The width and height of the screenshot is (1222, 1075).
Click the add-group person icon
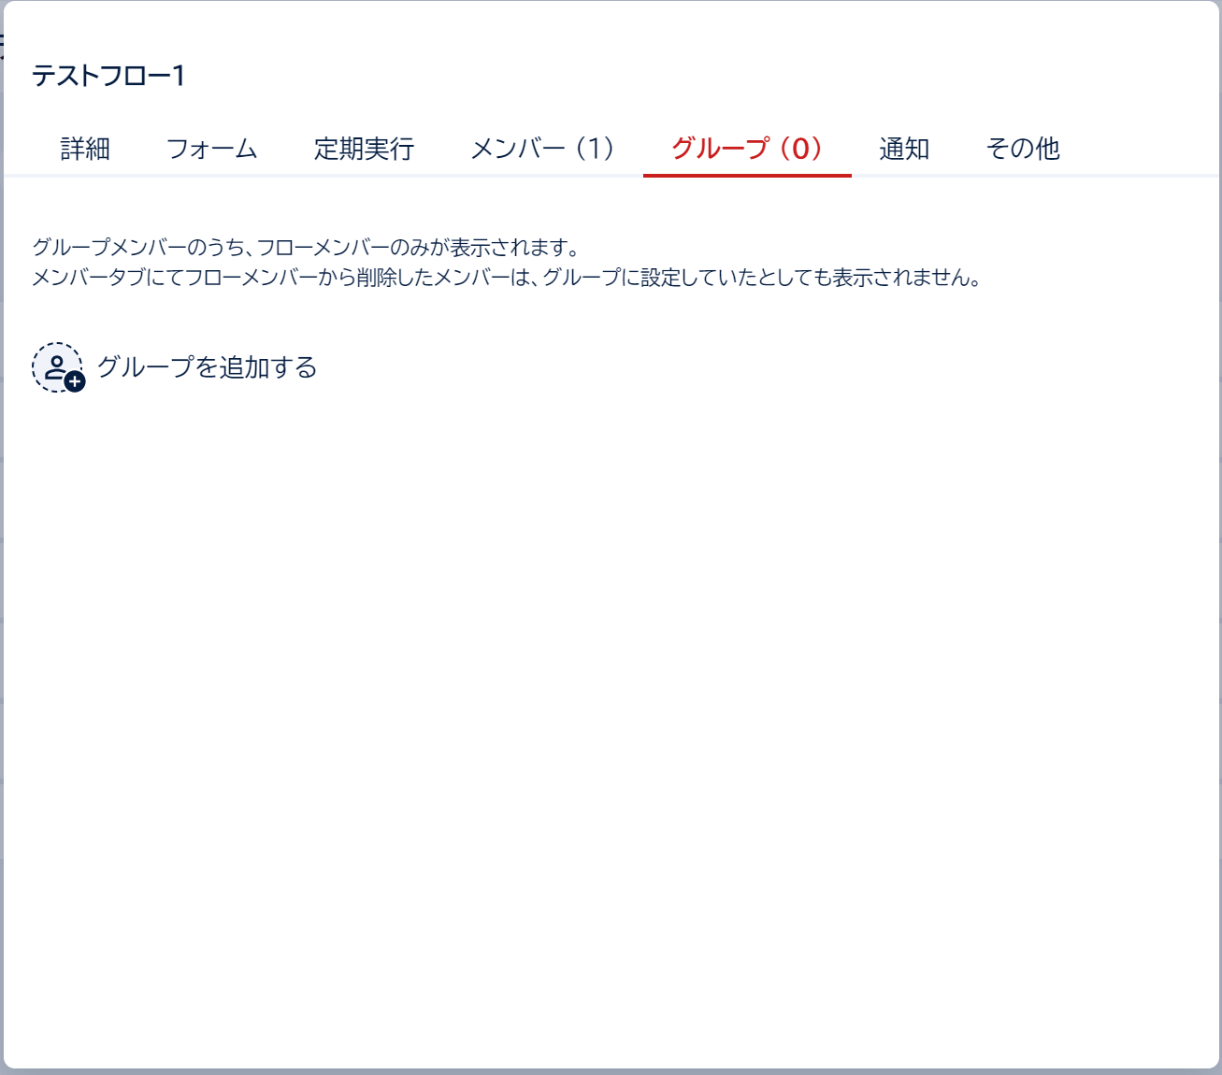(58, 367)
